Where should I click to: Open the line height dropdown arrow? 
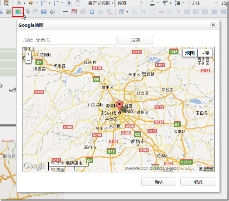point(183,3)
